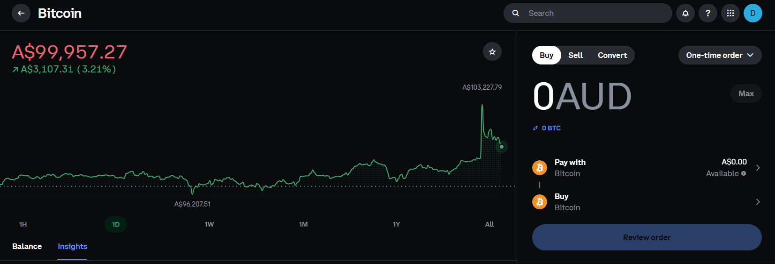
Task: Click the 0 AUD amount field
Action: pyautogui.click(x=582, y=96)
